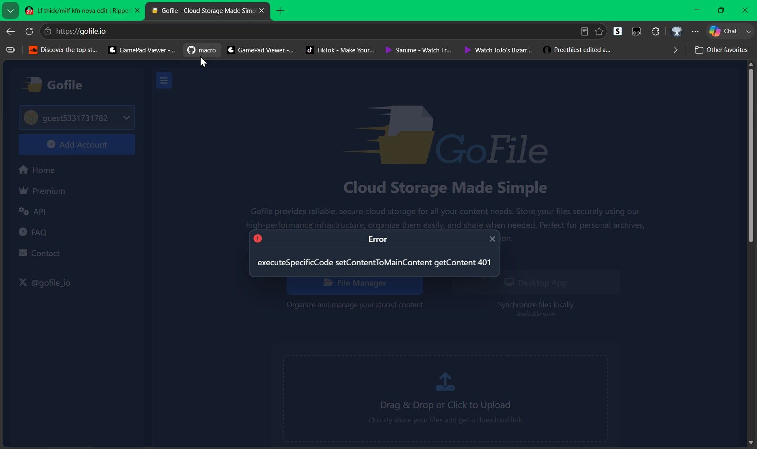757x449 pixels.
Task: Toggle the Gofile sidebar hamburger menu
Action: coord(164,80)
